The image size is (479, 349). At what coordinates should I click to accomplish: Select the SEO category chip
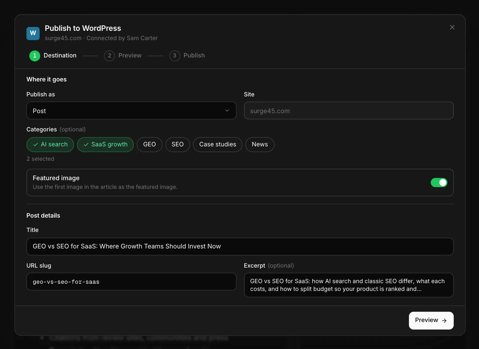[x=178, y=145]
